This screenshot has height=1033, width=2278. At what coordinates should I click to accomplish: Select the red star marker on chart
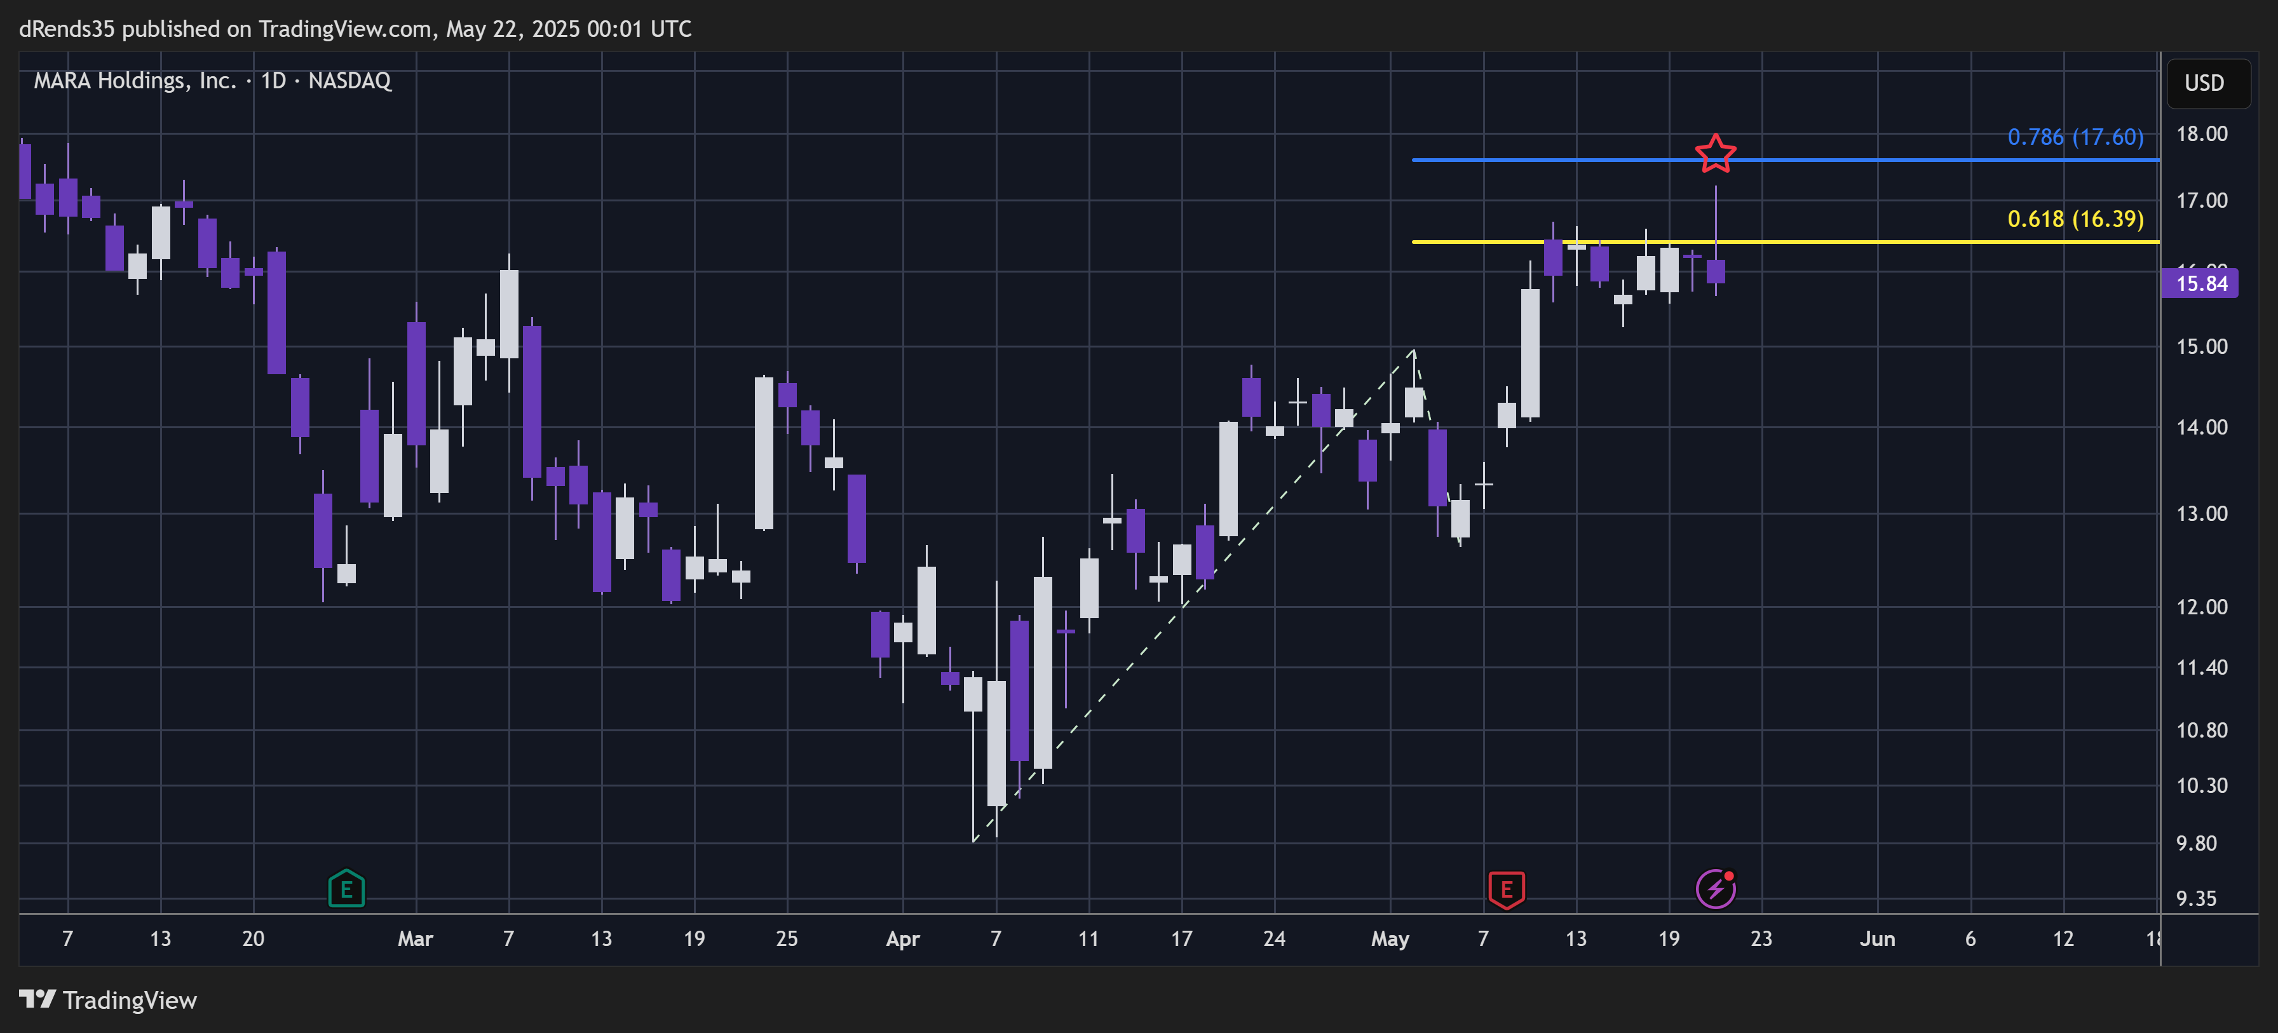click(1716, 154)
